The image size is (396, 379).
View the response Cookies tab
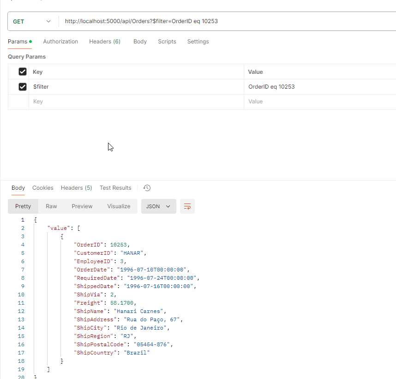click(x=43, y=188)
